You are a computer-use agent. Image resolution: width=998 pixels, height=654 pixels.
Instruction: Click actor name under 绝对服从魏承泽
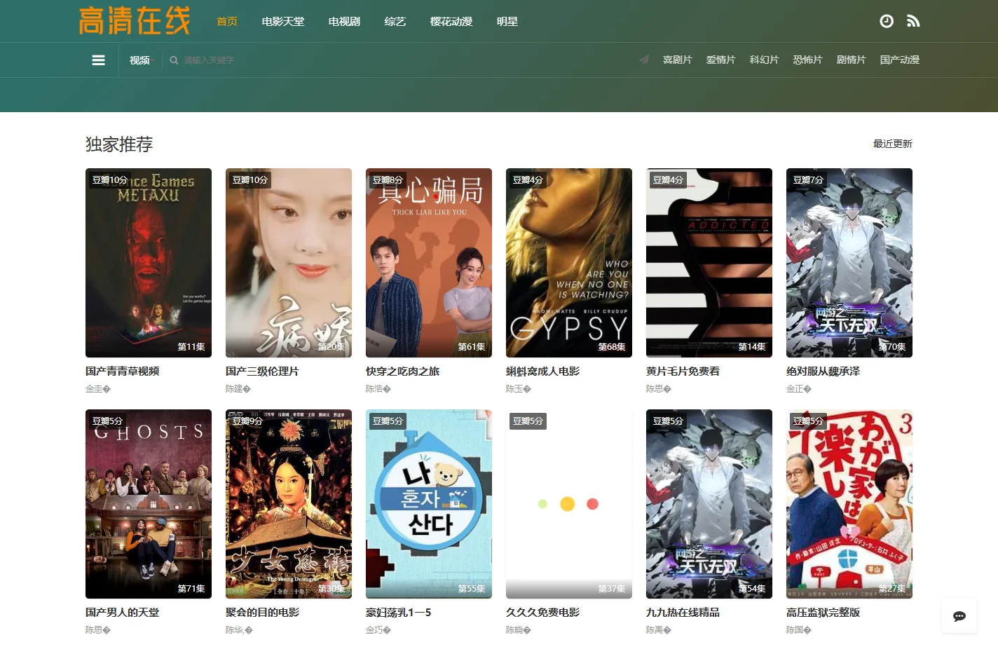click(x=799, y=389)
